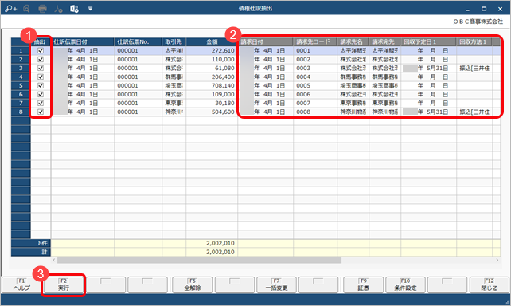
Task: Click the 仕訳伝票No. column header
Action: 138,41
